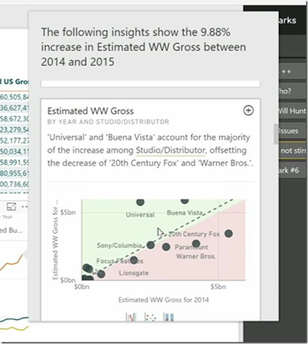Click the focus mode icon on the left chart

pos(10,207)
